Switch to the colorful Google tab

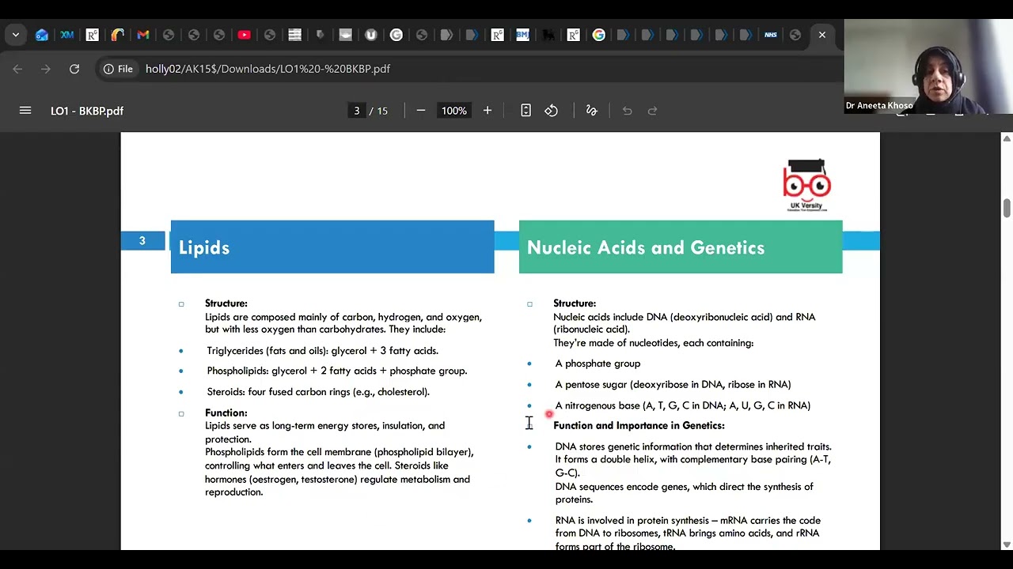[599, 35]
